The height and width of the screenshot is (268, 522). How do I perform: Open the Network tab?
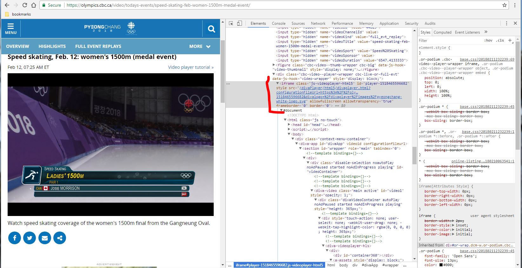click(x=318, y=23)
